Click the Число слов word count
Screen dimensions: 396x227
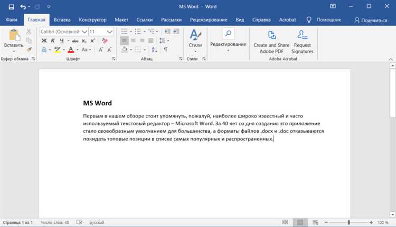point(55,222)
